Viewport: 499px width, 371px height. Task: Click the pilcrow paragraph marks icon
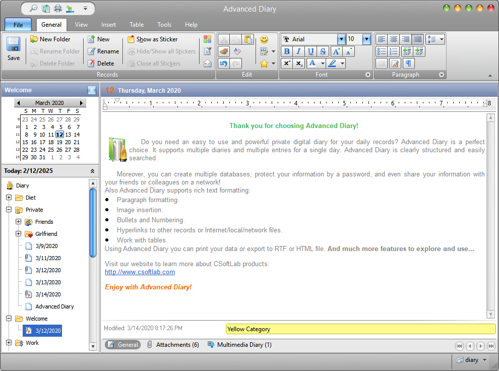pos(408,64)
